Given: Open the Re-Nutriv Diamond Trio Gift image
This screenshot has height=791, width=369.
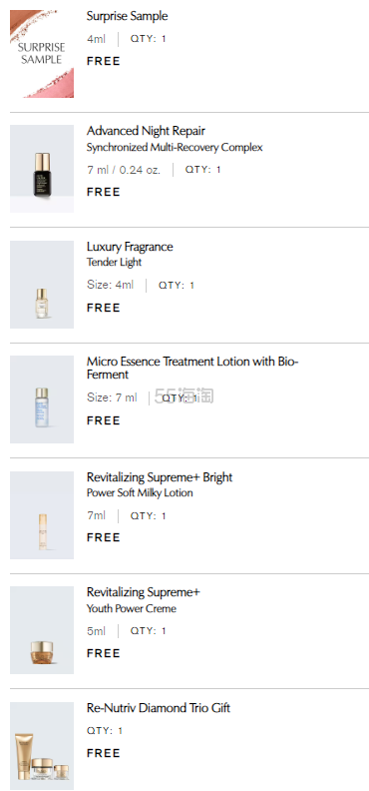Looking at the screenshot, I should pos(42,746).
